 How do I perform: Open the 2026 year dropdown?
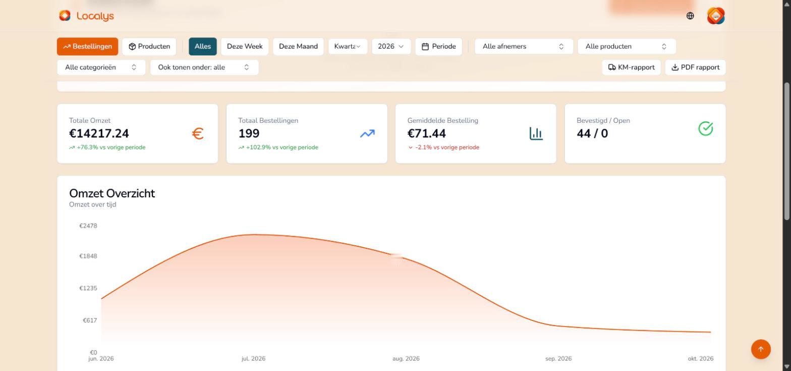pyautogui.click(x=391, y=46)
